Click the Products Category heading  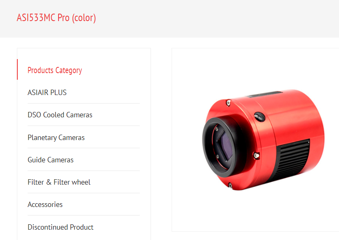click(55, 70)
